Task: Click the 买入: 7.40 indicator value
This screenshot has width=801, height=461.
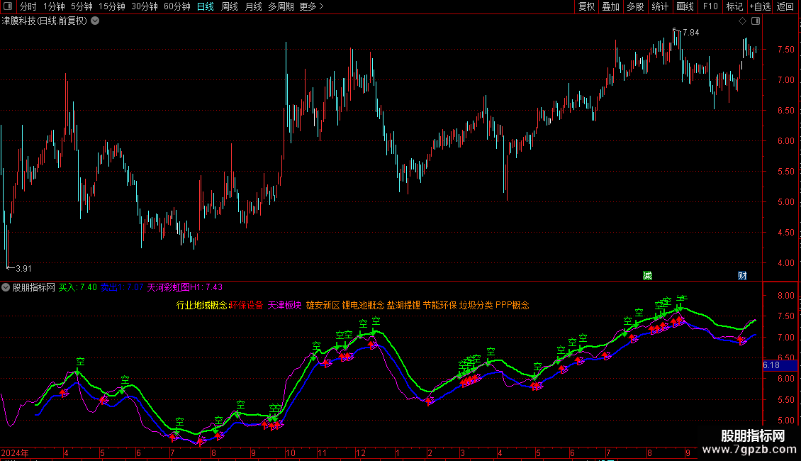Action: coord(78,287)
